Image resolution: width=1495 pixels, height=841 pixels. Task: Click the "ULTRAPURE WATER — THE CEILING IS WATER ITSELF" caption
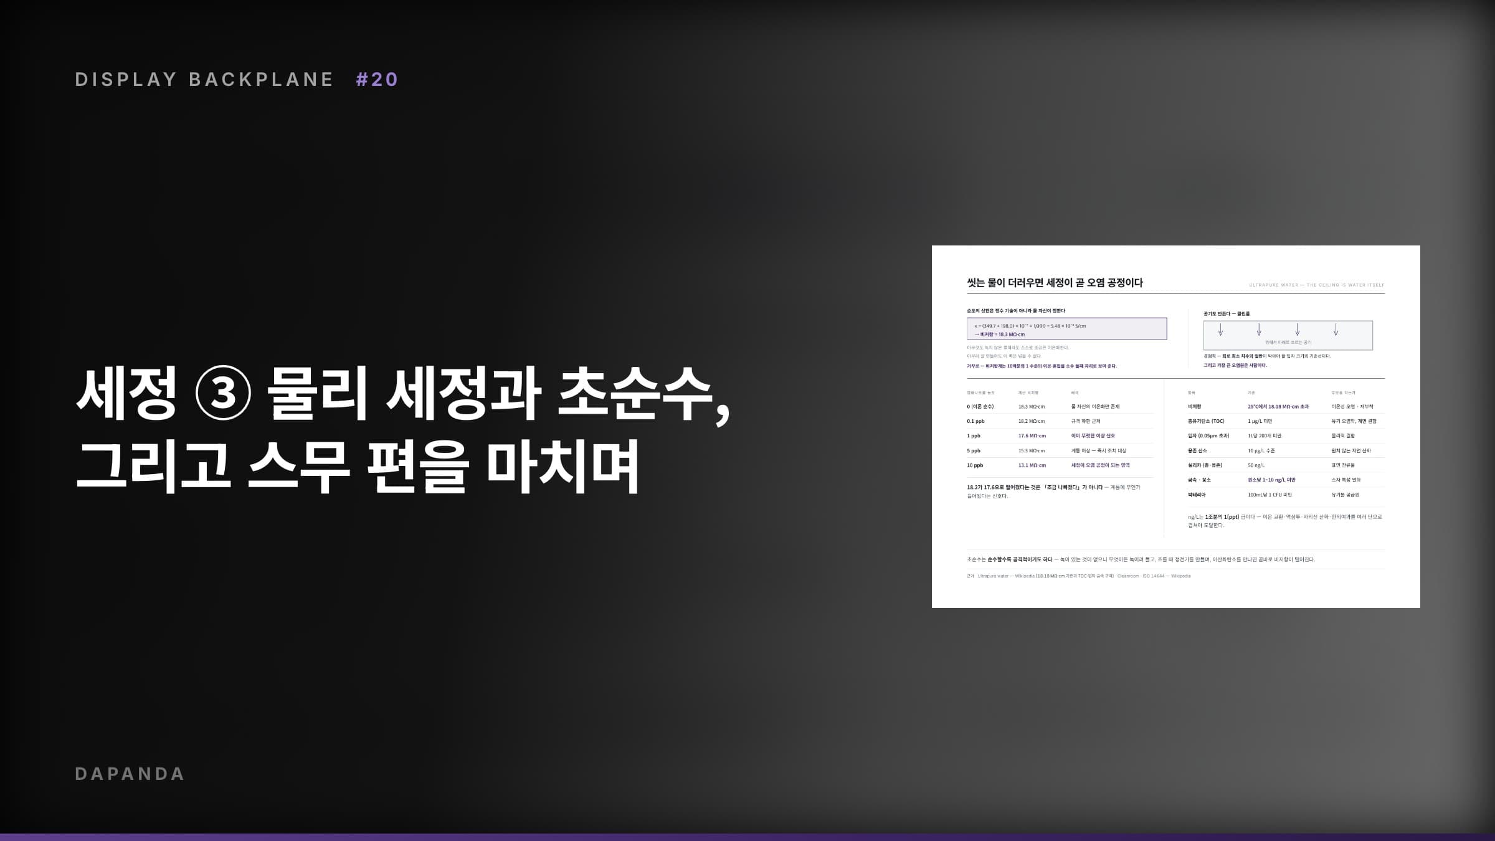tap(1317, 285)
